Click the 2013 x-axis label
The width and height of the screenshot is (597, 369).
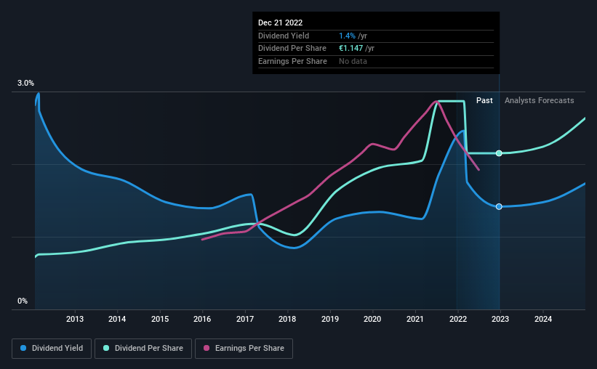(75, 319)
